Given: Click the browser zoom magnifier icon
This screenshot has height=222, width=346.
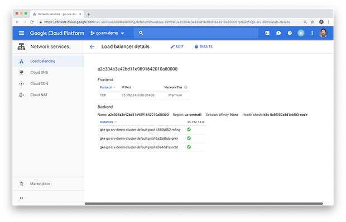Looking at the screenshot, I should [305, 22].
